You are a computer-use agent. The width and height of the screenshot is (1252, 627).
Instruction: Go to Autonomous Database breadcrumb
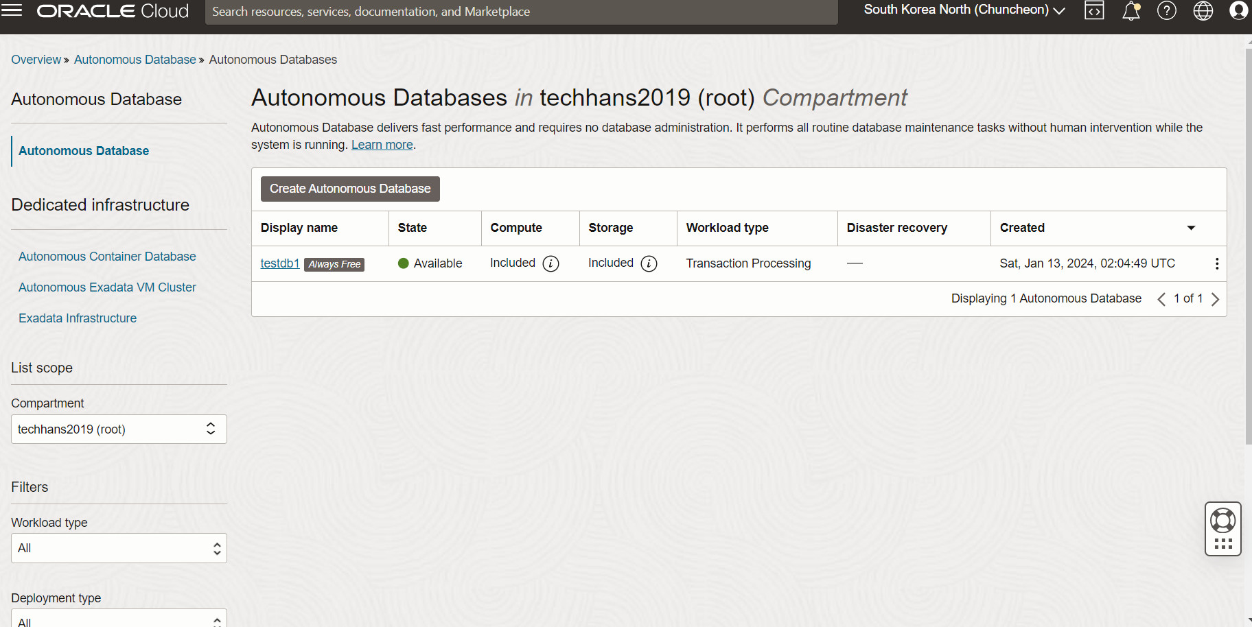coord(135,60)
